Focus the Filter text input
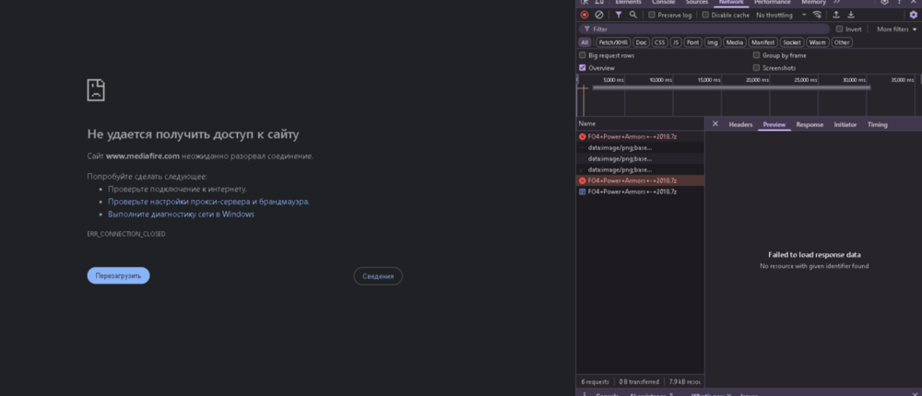This screenshot has width=922, height=396. point(704,29)
